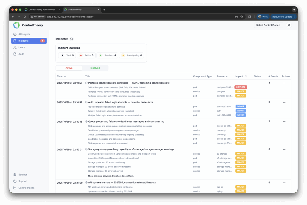The height and width of the screenshot is (205, 307).
Task: Collapse the Queue processing failures incident
Action: pyautogui.click(x=86, y=122)
